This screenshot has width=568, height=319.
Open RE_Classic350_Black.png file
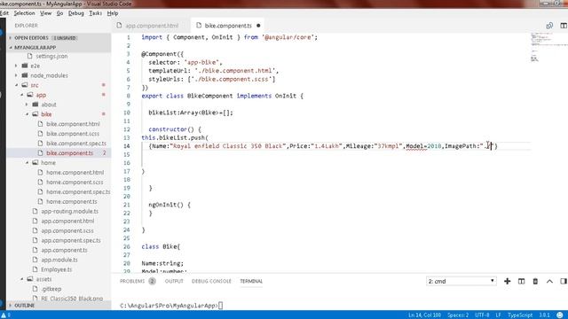tap(72, 299)
